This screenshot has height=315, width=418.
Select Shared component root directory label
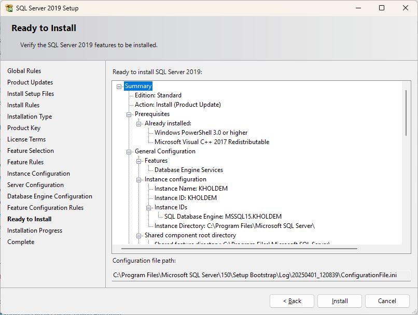coord(190,235)
